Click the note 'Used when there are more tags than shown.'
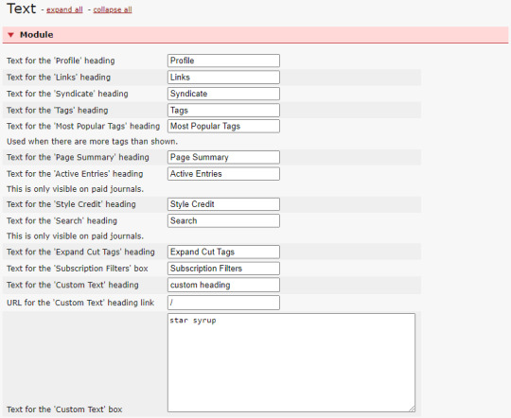This screenshot has height=418, width=511. tap(92, 142)
